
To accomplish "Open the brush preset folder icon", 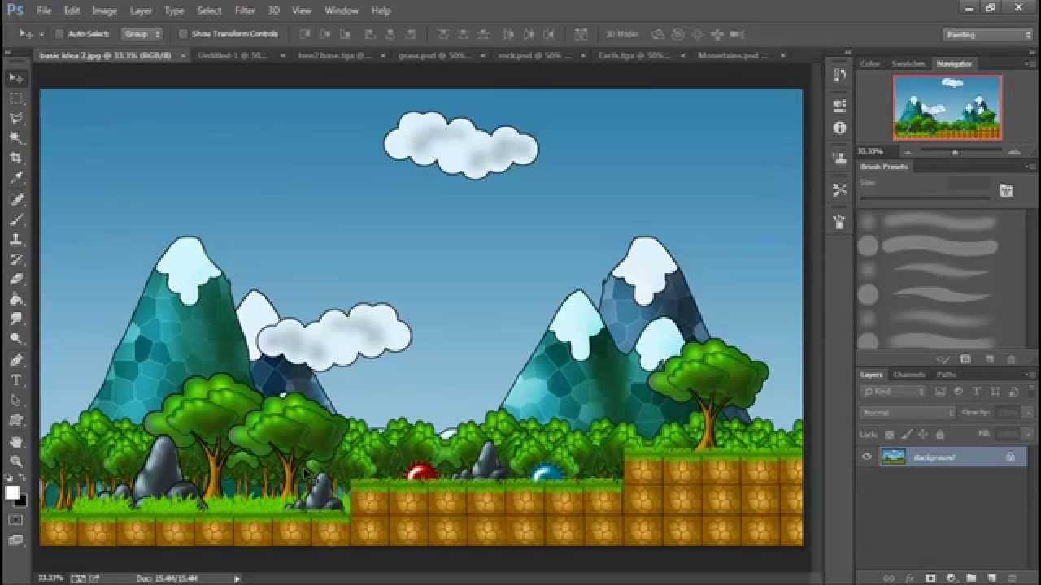I will 1006,191.
